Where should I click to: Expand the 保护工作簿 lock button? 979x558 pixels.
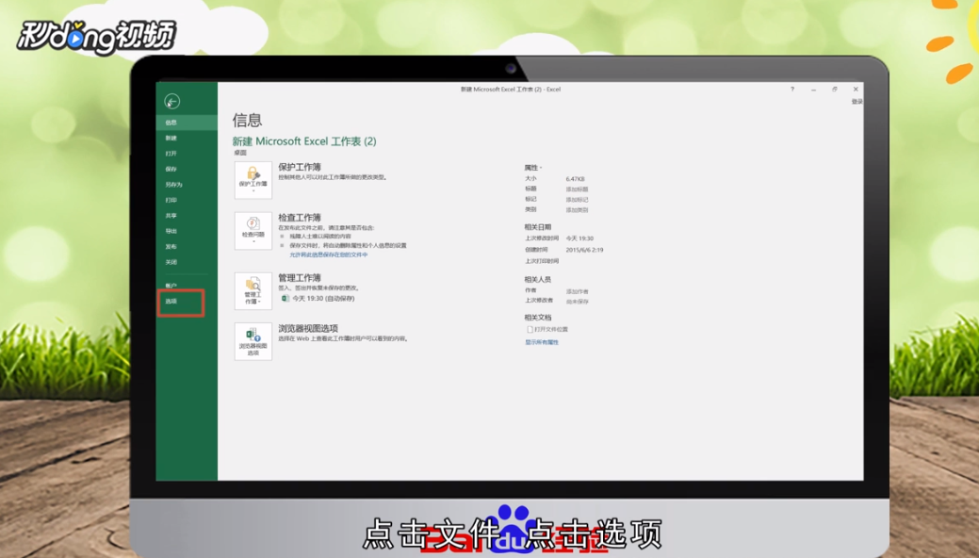[x=253, y=180]
